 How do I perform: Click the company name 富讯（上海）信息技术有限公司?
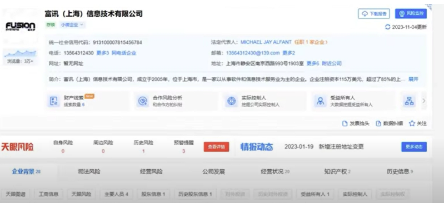pos(94,13)
